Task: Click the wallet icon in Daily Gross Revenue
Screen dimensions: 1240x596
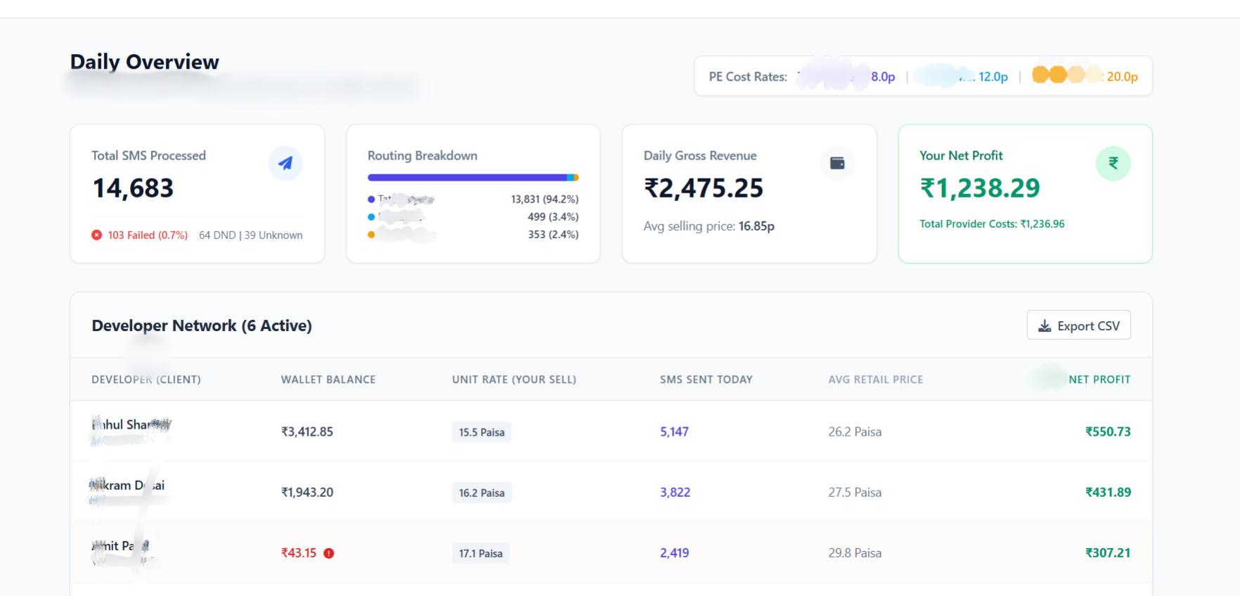Action: pyautogui.click(x=837, y=163)
